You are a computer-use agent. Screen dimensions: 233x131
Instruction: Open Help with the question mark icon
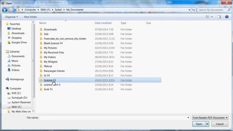click(227, 17)
